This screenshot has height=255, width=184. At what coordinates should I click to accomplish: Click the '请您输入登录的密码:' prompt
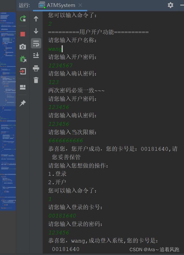coord(76,224)
